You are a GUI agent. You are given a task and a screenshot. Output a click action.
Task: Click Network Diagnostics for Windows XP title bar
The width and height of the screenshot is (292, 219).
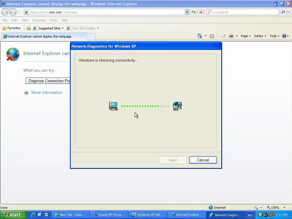[146, 46]
